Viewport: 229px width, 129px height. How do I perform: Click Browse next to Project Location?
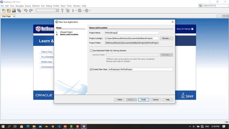[x=166, y=38]
